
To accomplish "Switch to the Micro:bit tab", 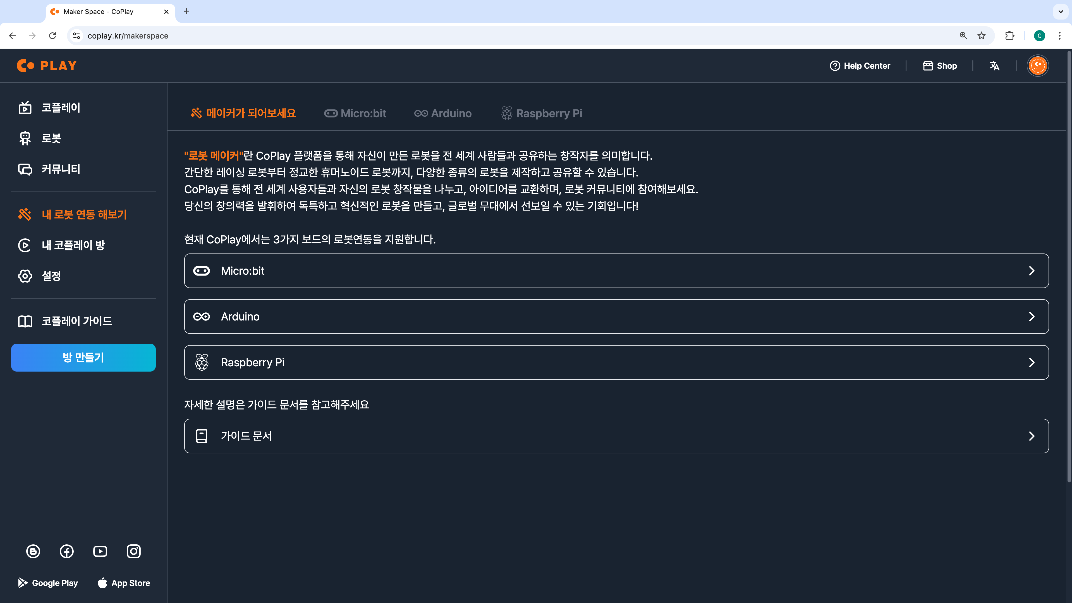I will pos(355,113).
